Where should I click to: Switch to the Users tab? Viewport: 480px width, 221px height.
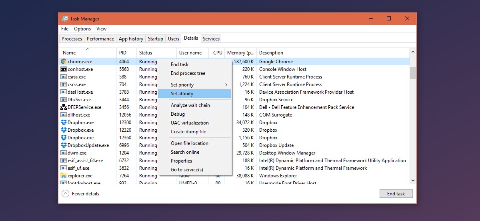click(x=174, y=39)
